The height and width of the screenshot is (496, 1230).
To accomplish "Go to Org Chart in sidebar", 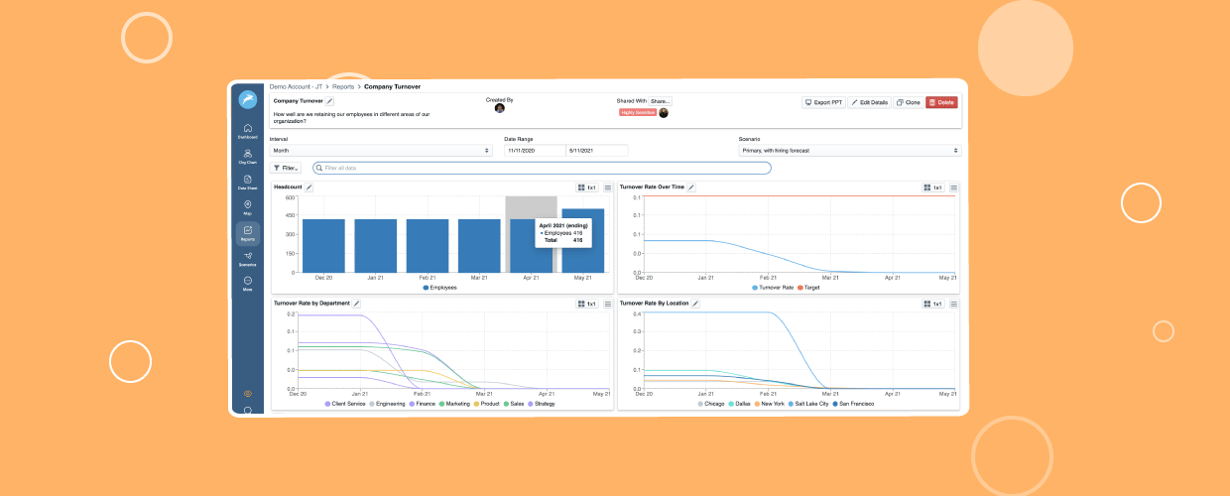I will point(247,156).
